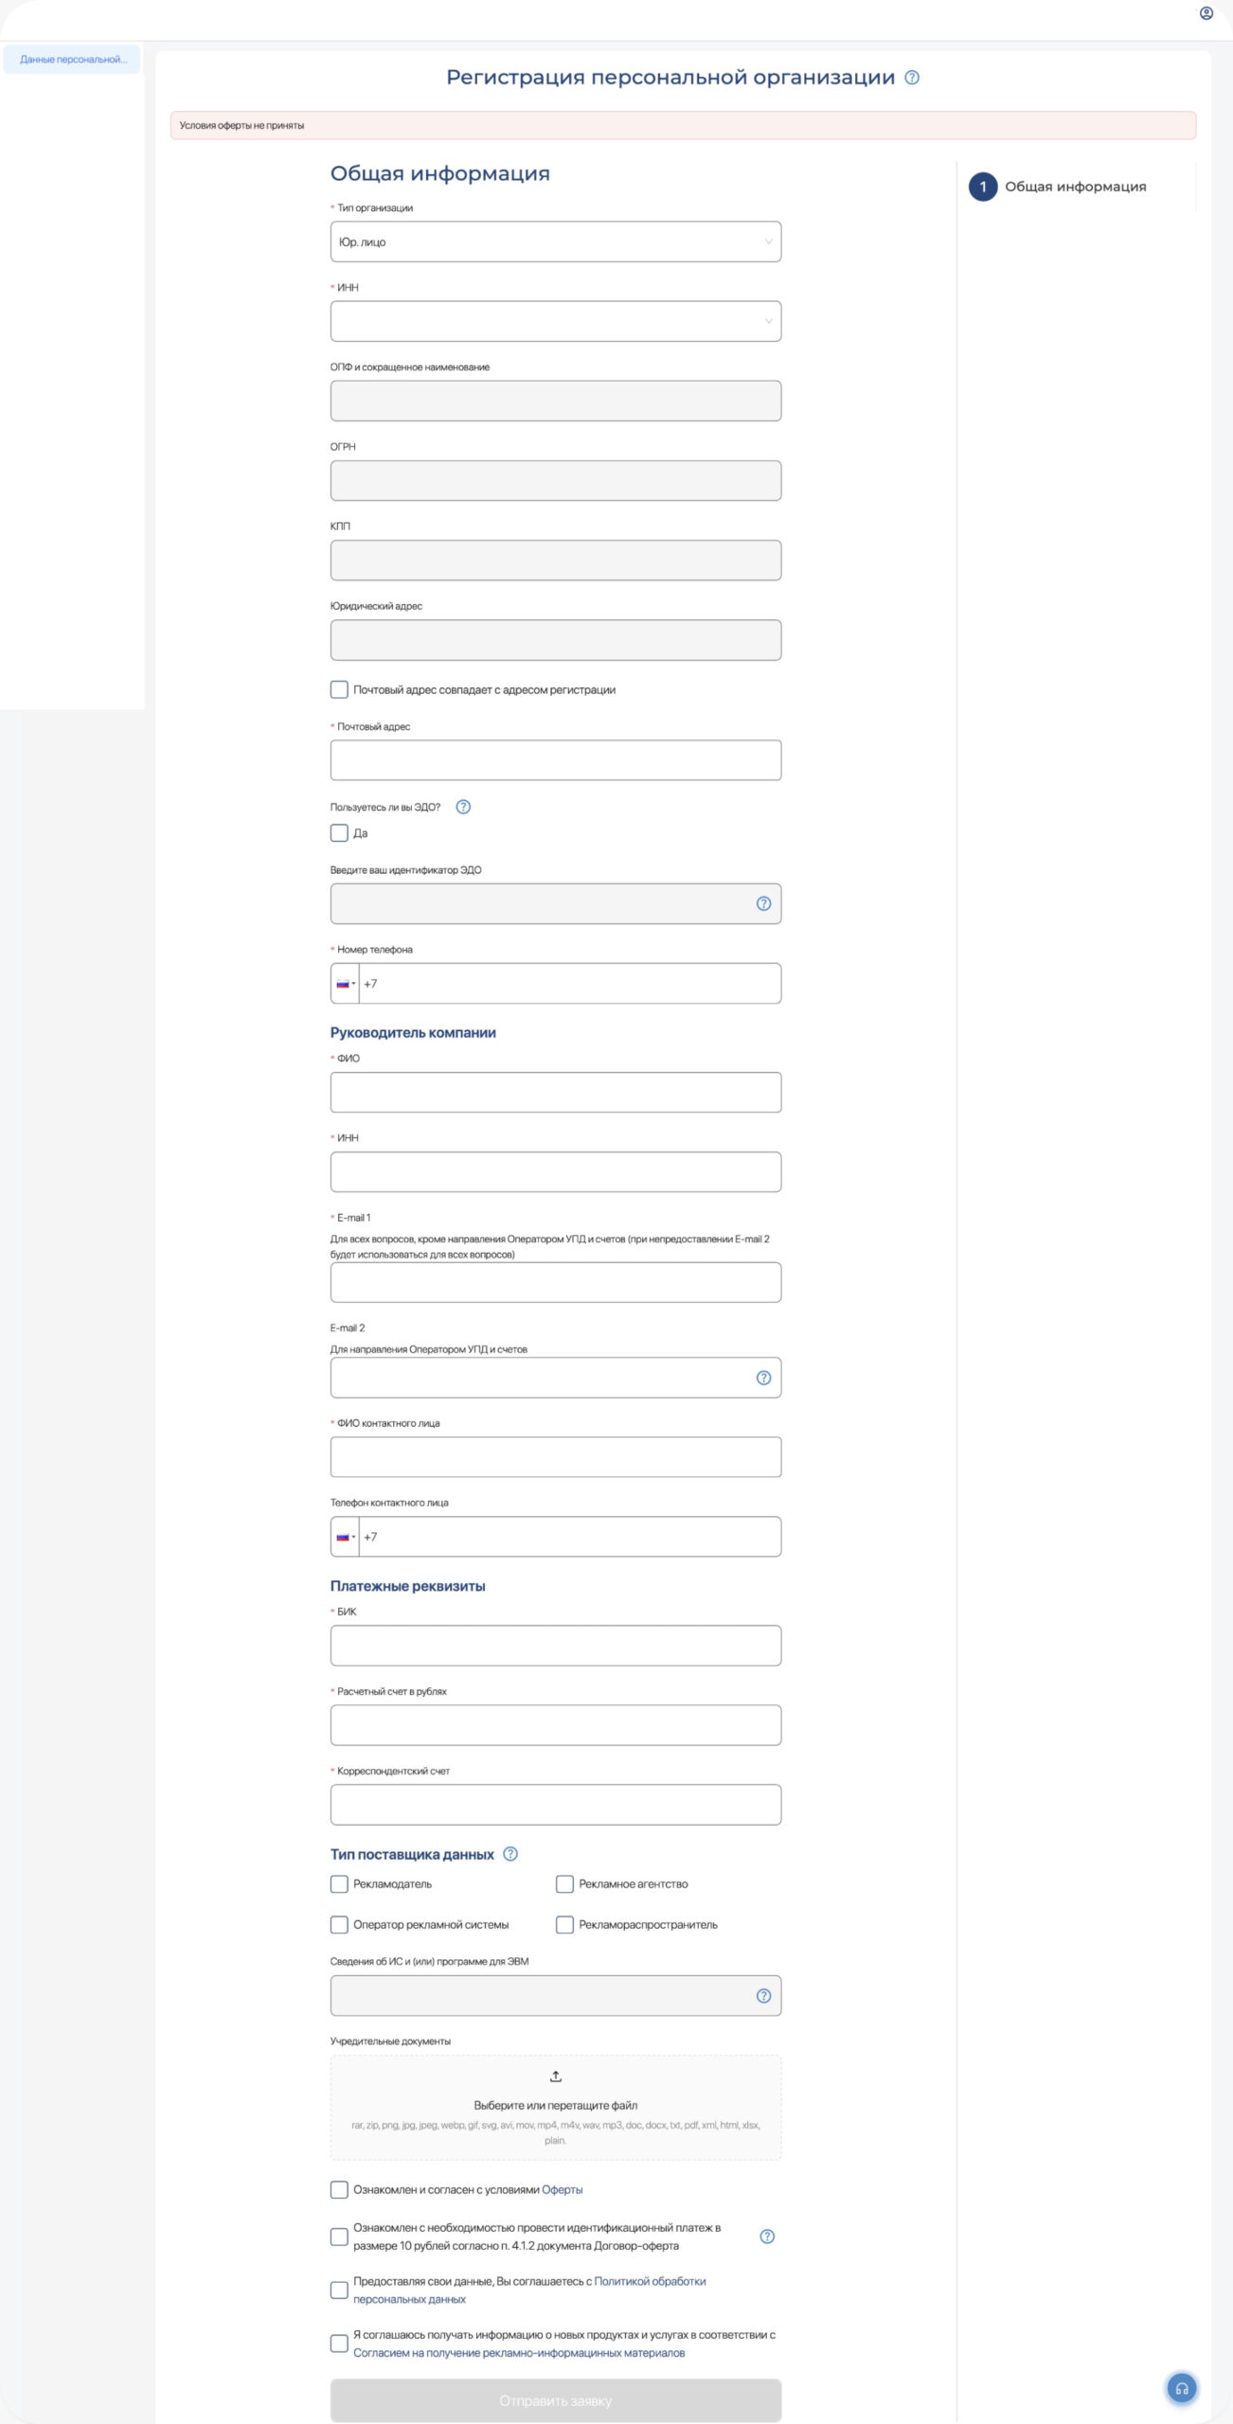This screenshot has height=2424, width=1233.
Task: Open Тип организации dropdown
Action: (x=556, y=241)
